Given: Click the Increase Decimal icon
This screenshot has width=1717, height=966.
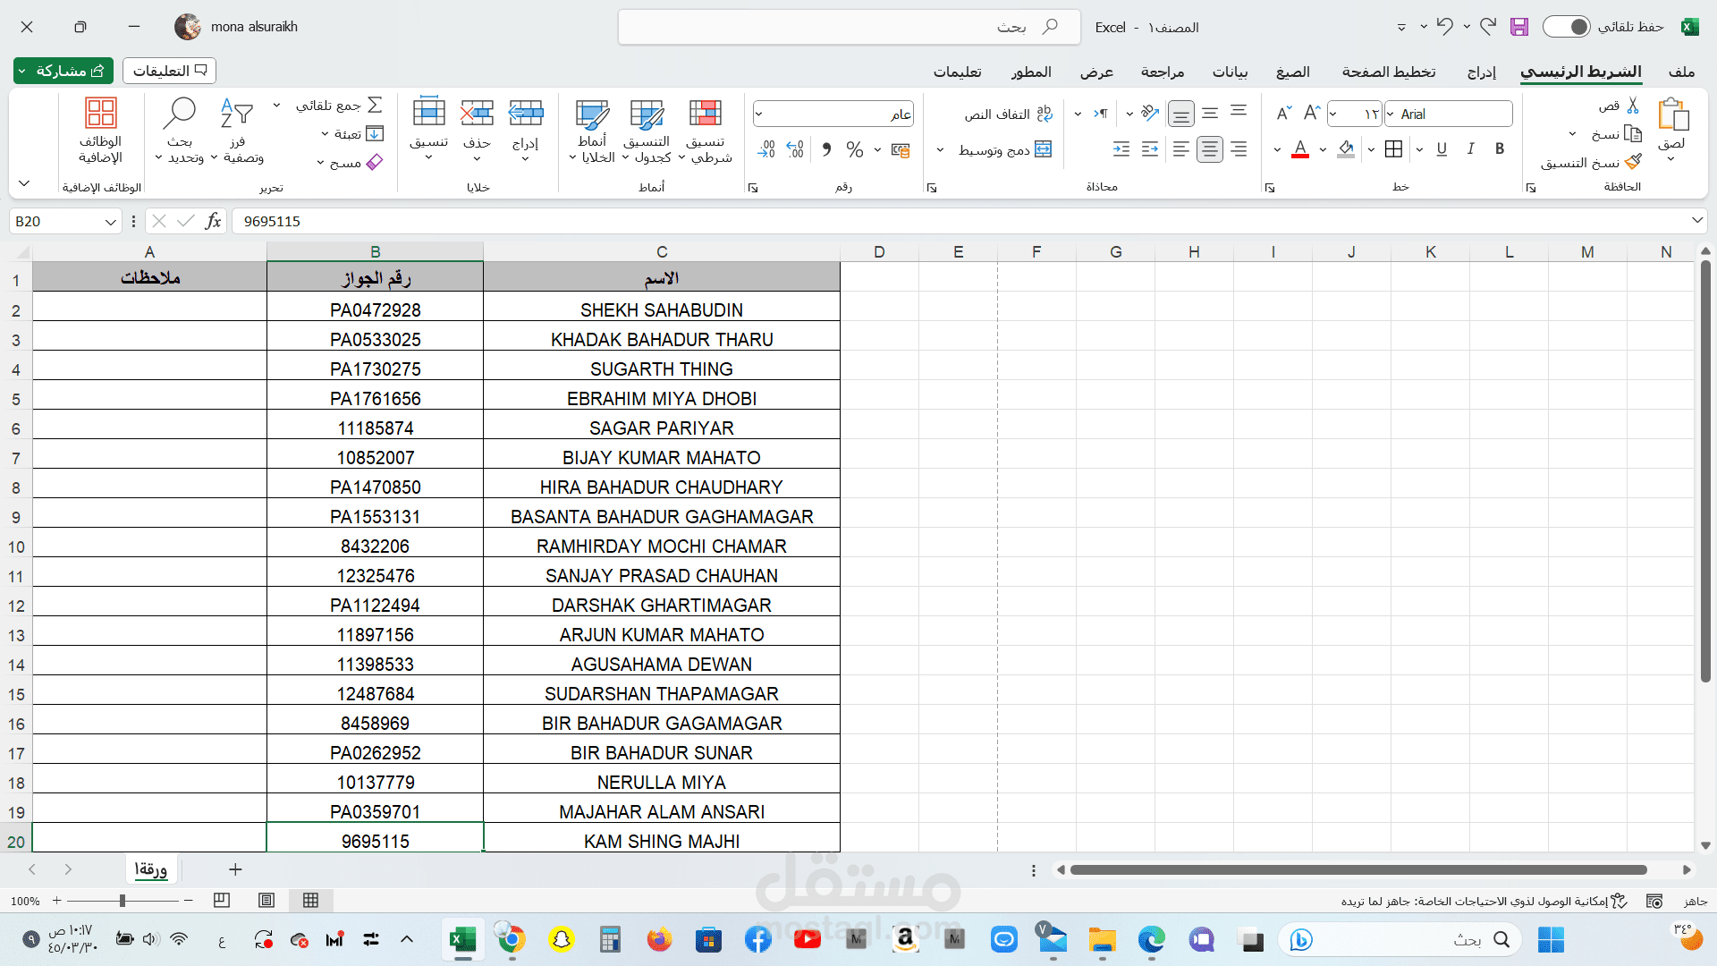Looking at the screenshot, I should point(796,149).
